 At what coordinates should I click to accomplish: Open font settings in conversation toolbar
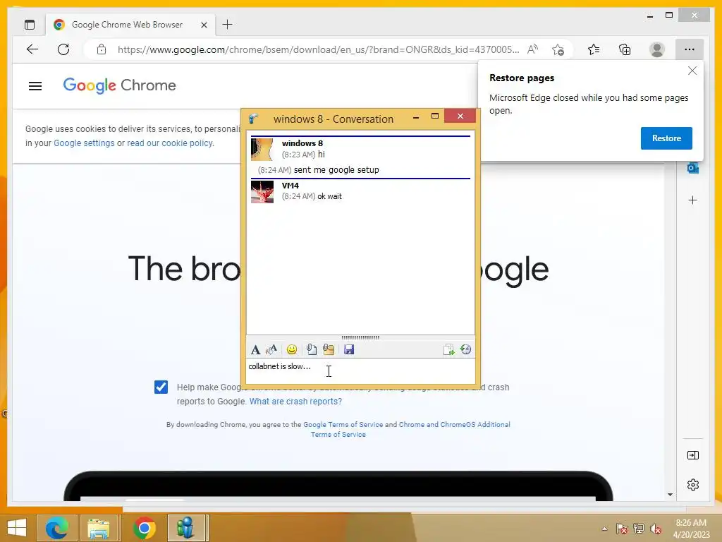[255, 350]
